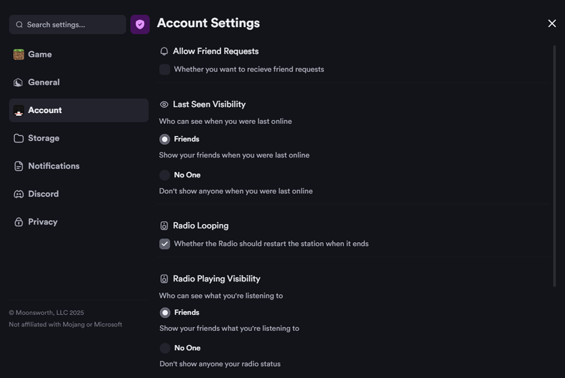
Task: Click 'Don't show anyone your radio status' text
Action: click(x=220, y=364)
